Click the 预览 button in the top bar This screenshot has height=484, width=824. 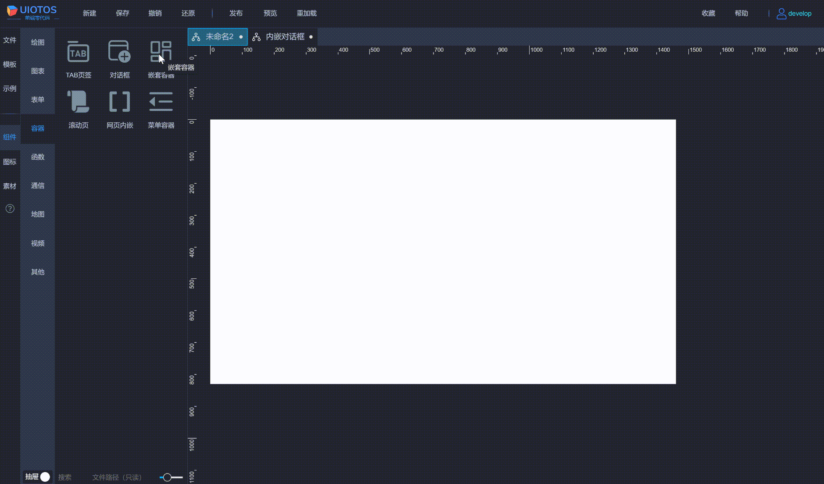[x=270, y=13]
